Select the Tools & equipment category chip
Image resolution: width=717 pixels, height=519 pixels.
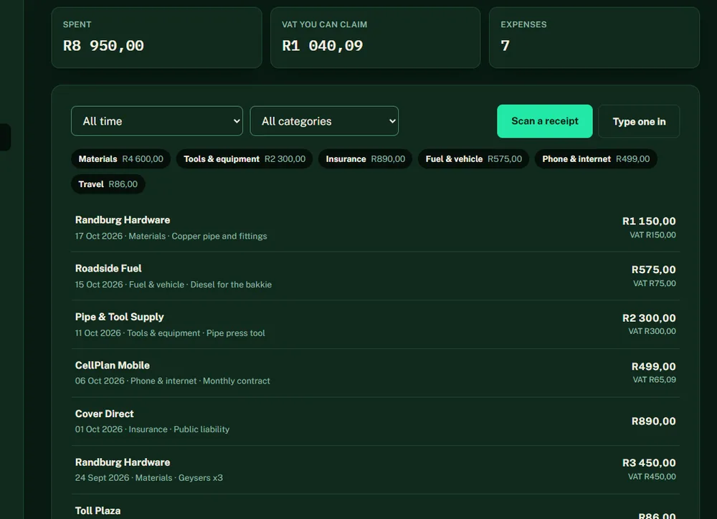coord(244,159)
